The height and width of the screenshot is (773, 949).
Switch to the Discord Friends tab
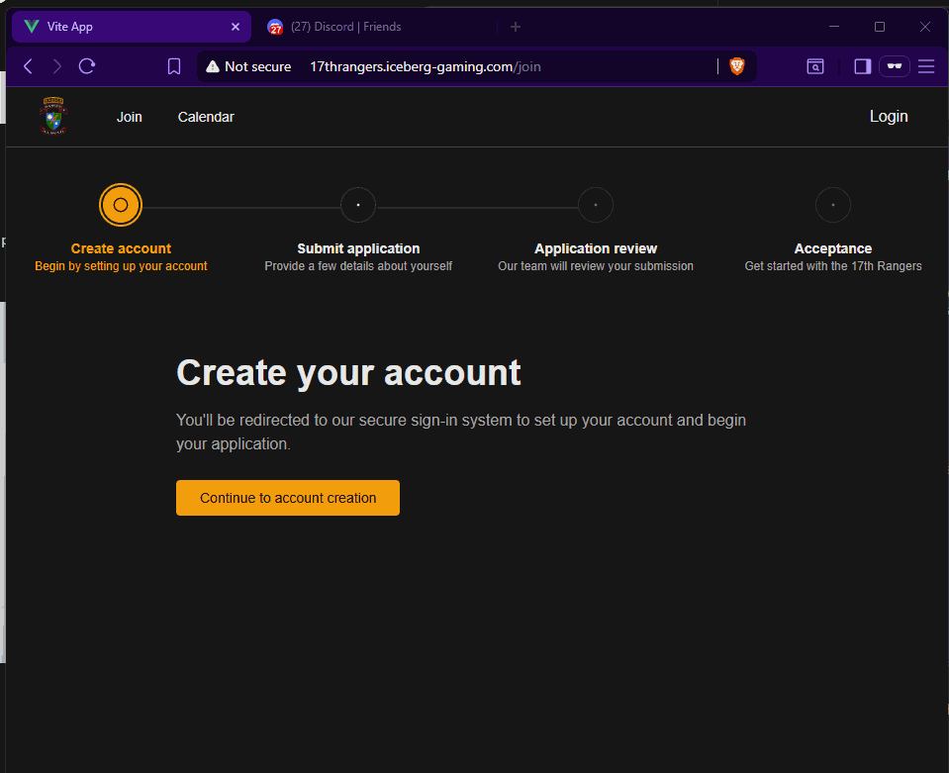click(346, 27)
